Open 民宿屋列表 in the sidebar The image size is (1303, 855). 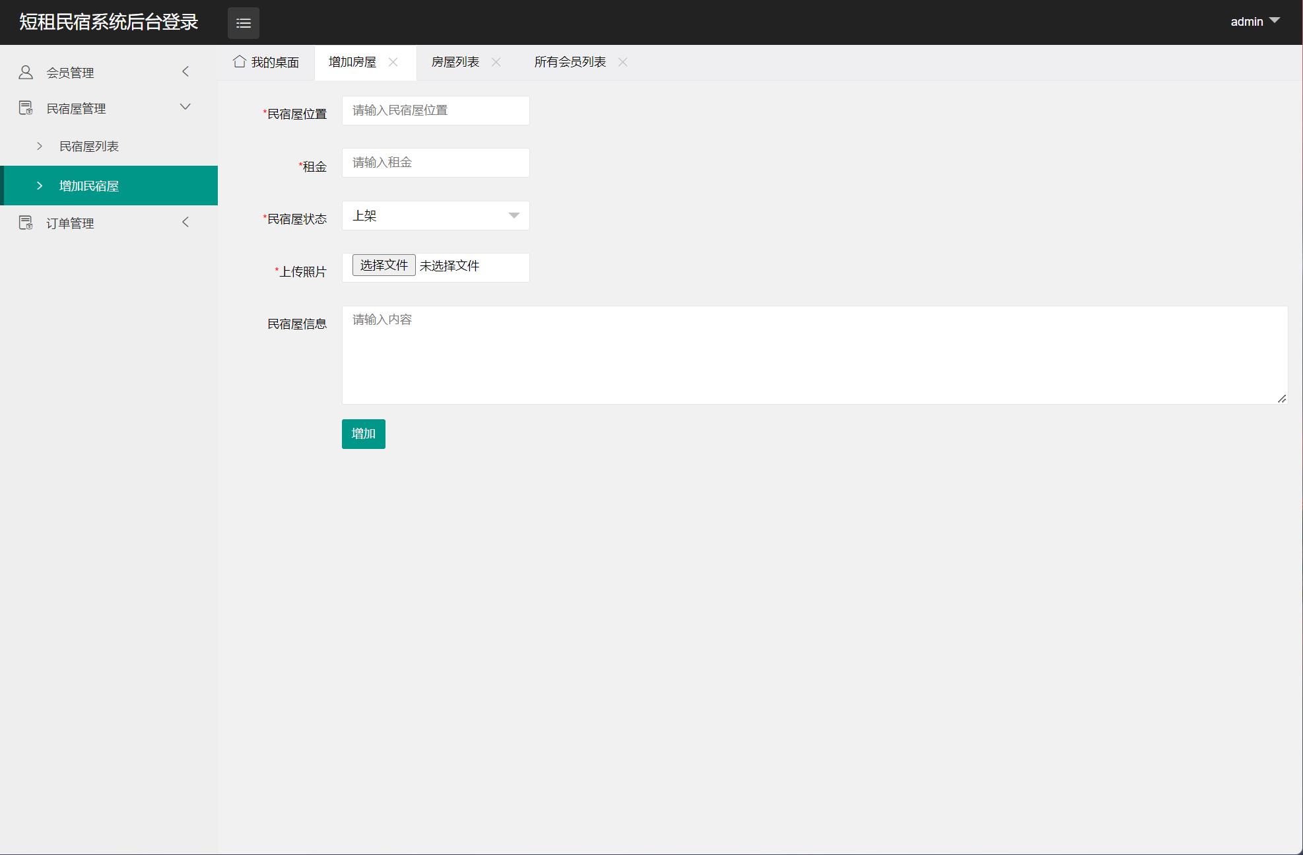click(89, 147)
